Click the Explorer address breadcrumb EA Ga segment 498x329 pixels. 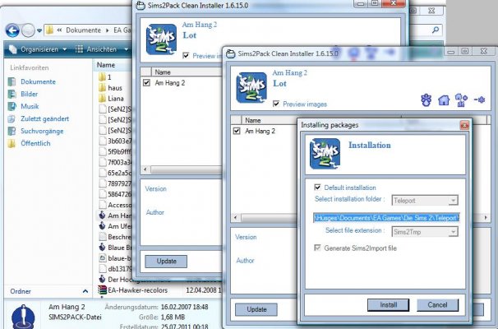(x=122, y=30)
